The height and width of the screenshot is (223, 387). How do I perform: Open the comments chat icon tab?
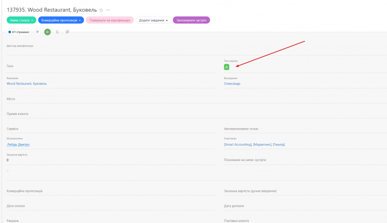click(x=67, y=32)
